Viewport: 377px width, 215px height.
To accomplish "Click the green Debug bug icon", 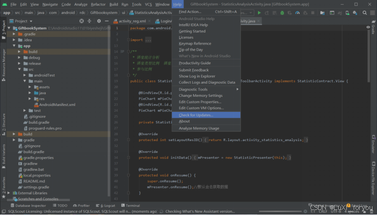I will tap(282, 13).
